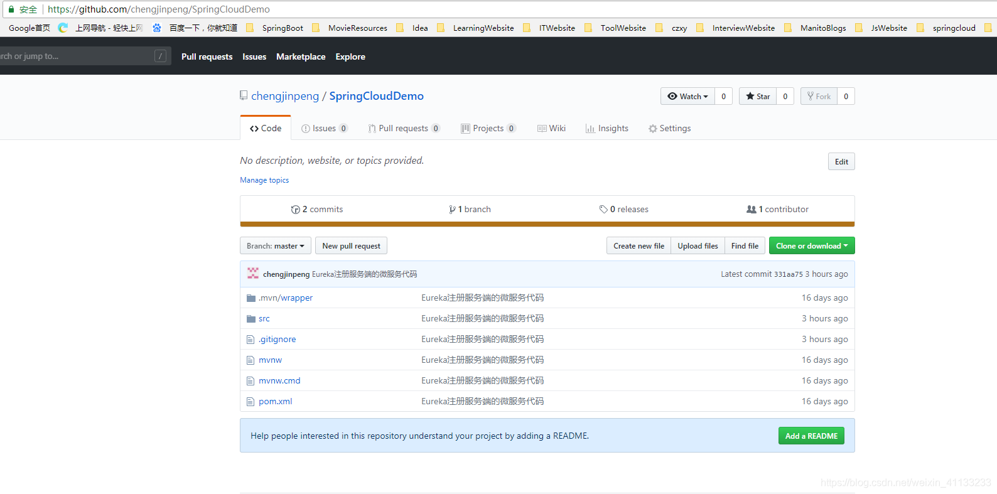
Task: Open the Branch: master dropdown
Action: (275, 245)
